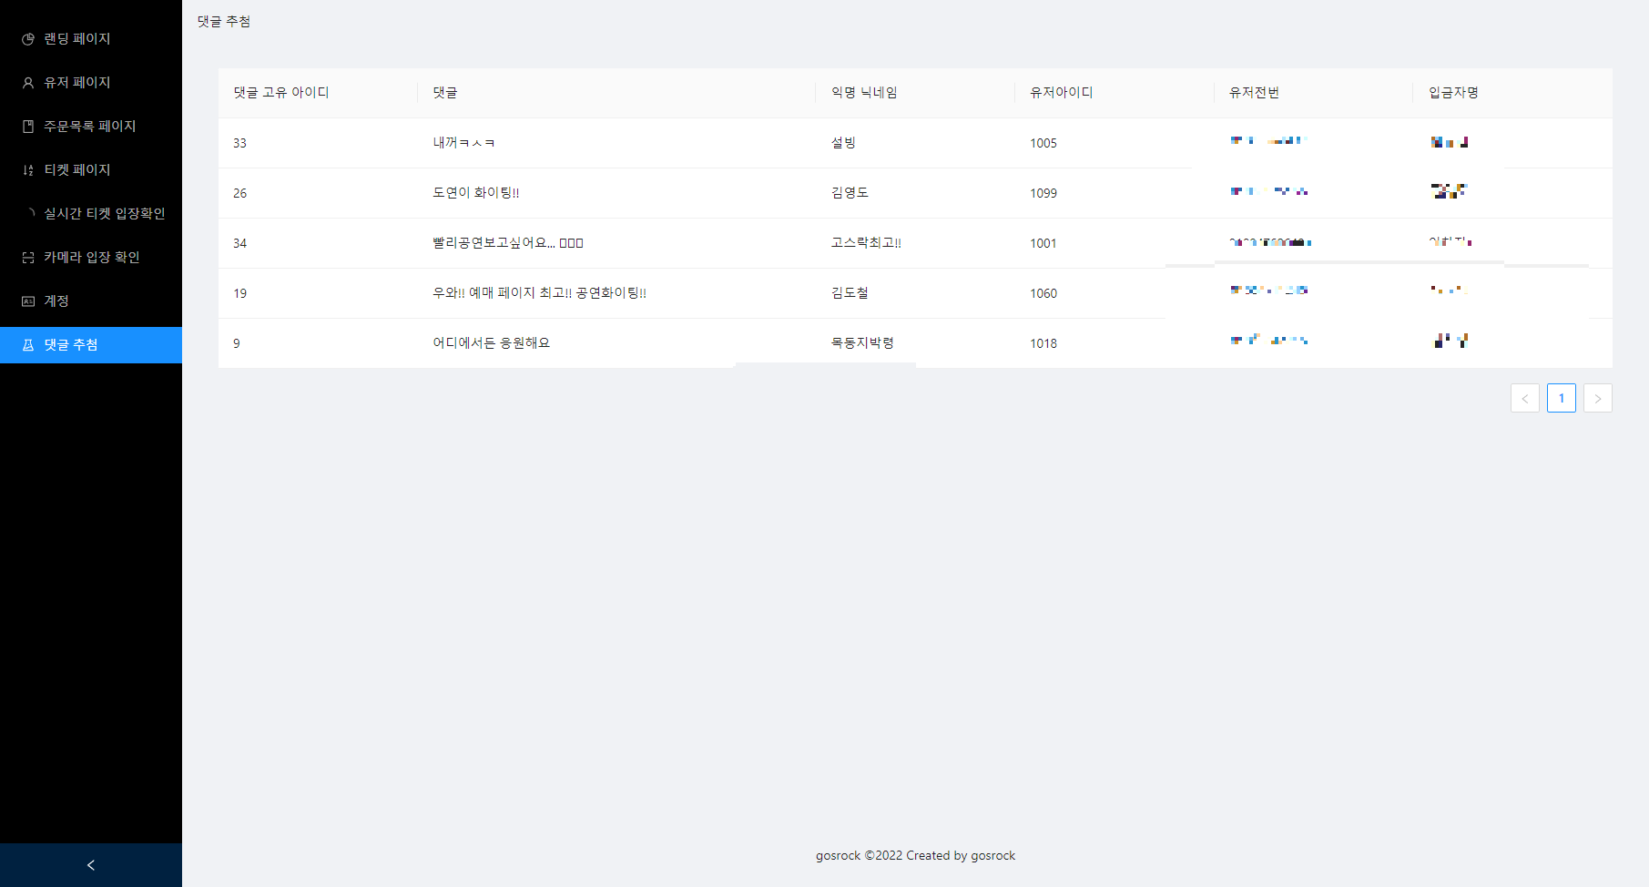Click the comment 우와!! 예매 페이지 최고!!
The image size is (1649, 887).
(x=540, y=293)
